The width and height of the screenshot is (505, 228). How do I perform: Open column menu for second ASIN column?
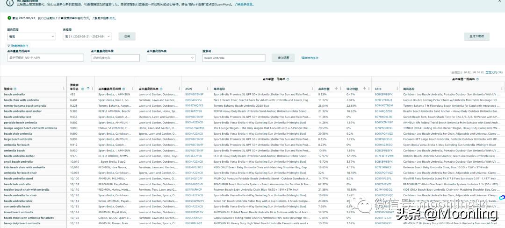[x=397, y=89]
